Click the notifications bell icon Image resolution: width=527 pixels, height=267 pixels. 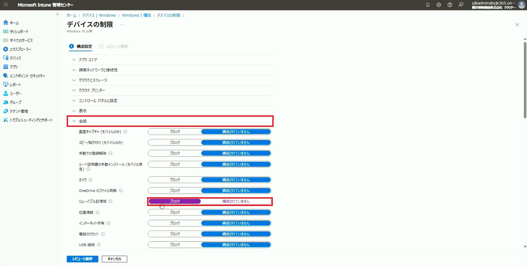tap(428, 5)
